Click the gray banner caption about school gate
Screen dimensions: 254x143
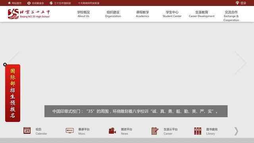[136, 111]
